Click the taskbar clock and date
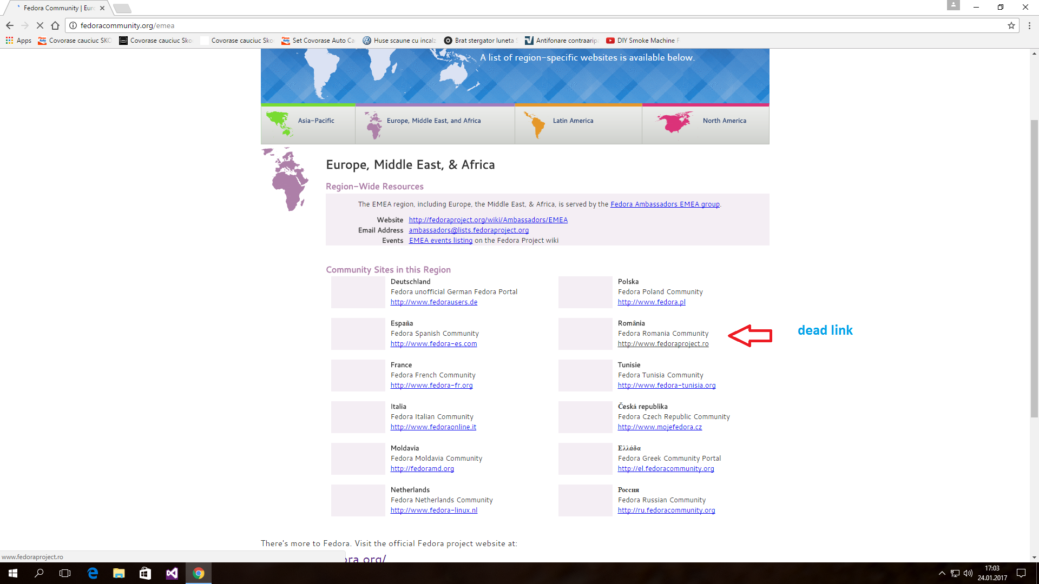The height and width of the screenshot is (584, 1039). pyautogui.click(x=992, y=573)
